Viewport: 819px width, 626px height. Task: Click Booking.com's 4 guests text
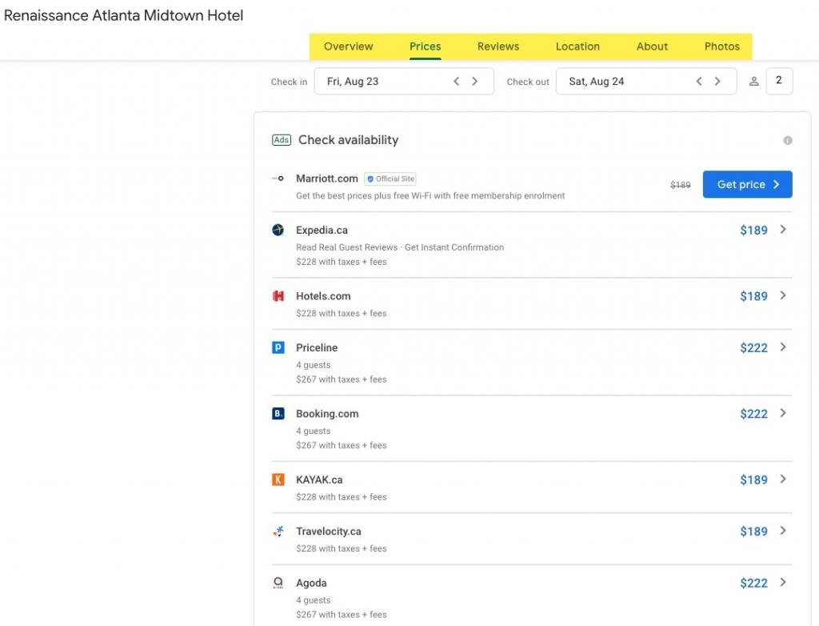point(314,431)
